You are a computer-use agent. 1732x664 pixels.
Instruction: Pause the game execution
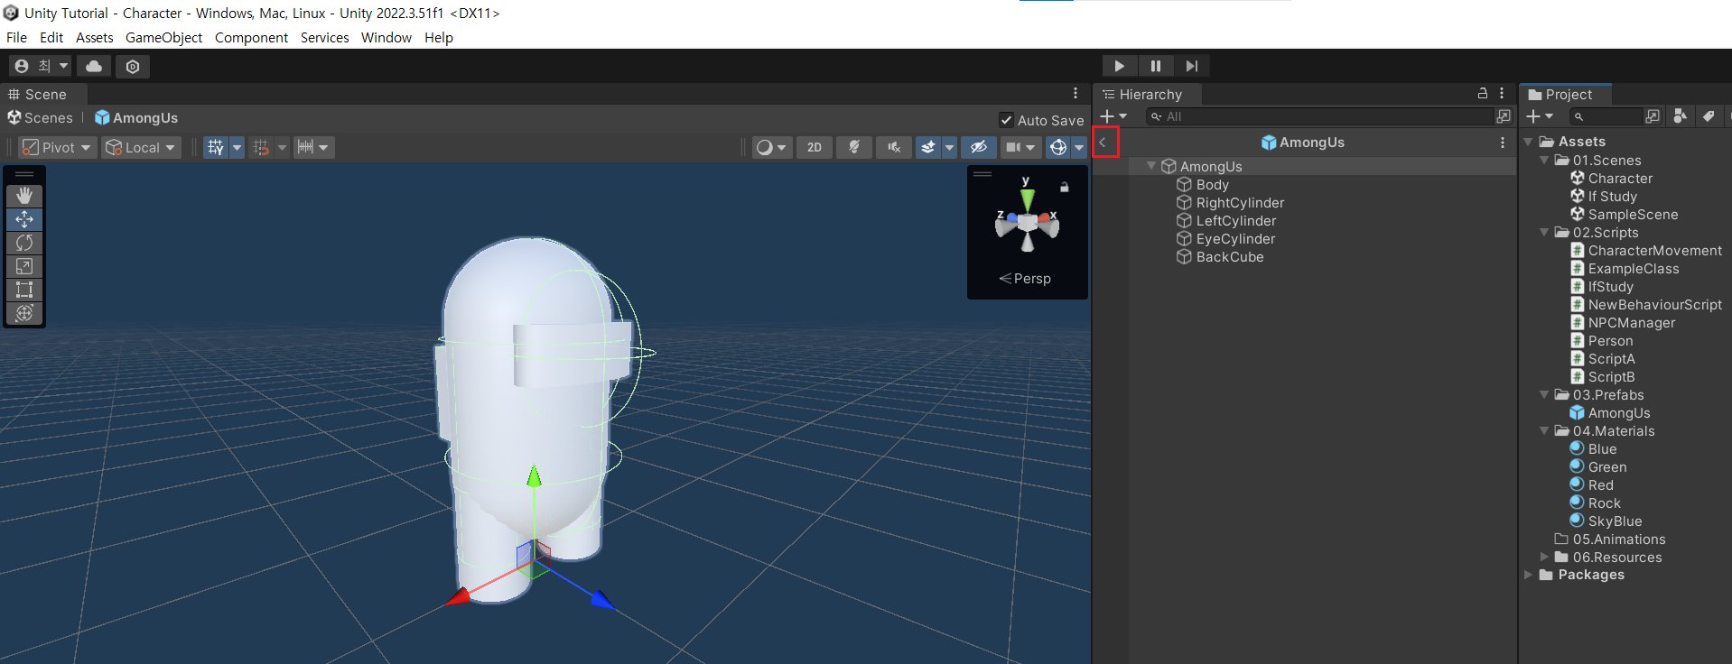(x=1156, y=66)
